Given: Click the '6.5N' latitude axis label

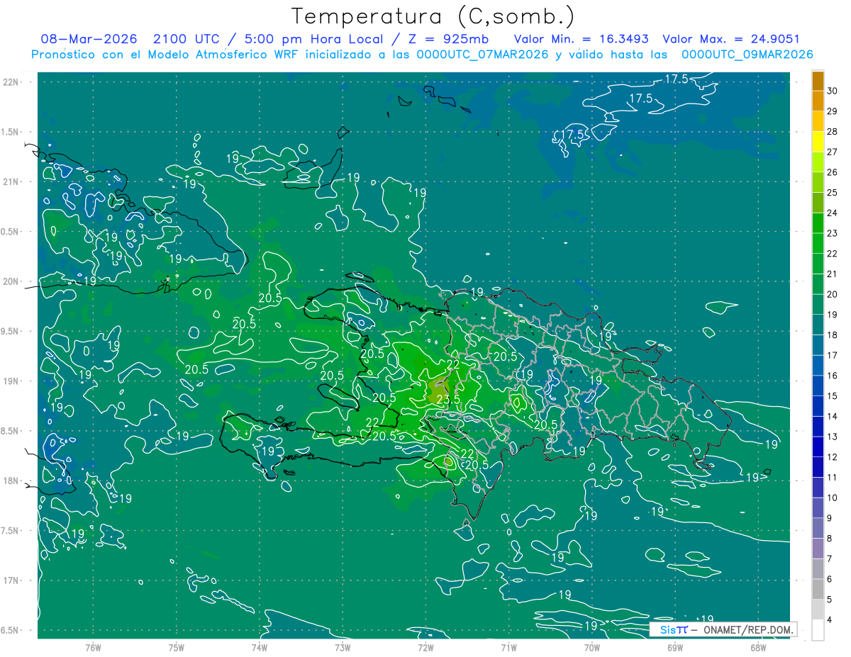Looking at the screenshot, I should 10,630.
